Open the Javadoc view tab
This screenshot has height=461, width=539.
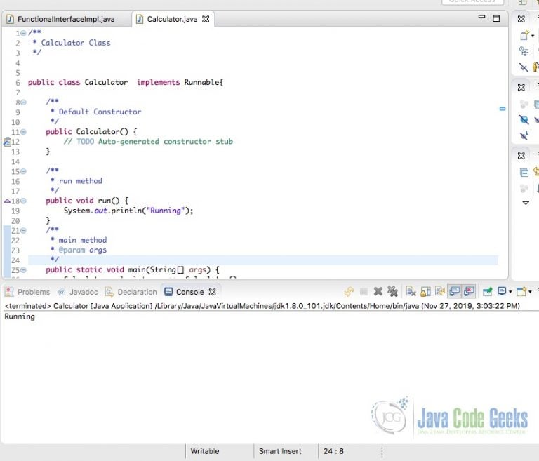click(78, 292)
